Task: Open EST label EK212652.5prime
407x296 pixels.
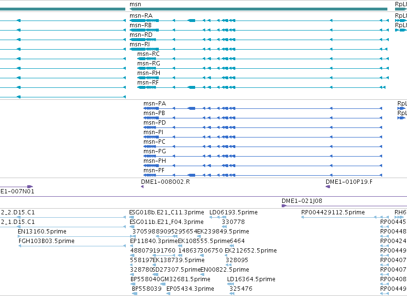Action: [251, 251]
